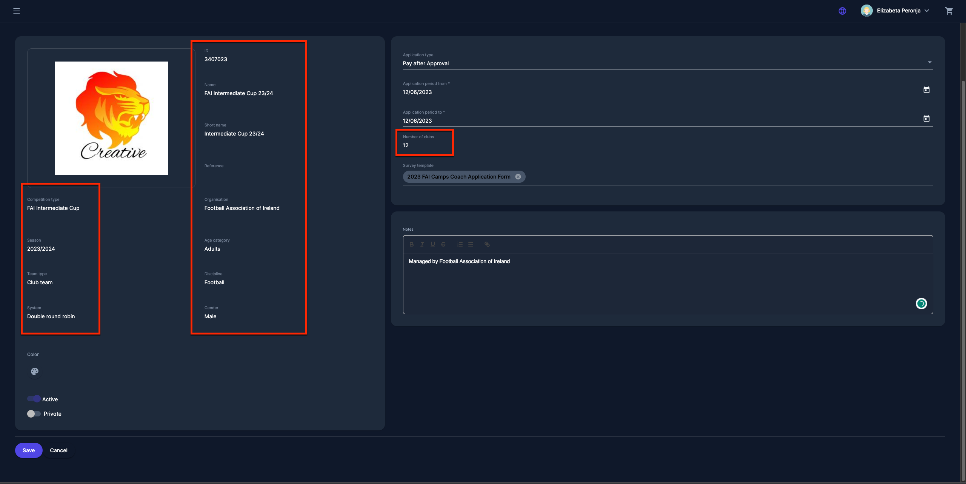Open the shopping cart
The width and height of the screenshot is (966, 484).
point(949,11)
